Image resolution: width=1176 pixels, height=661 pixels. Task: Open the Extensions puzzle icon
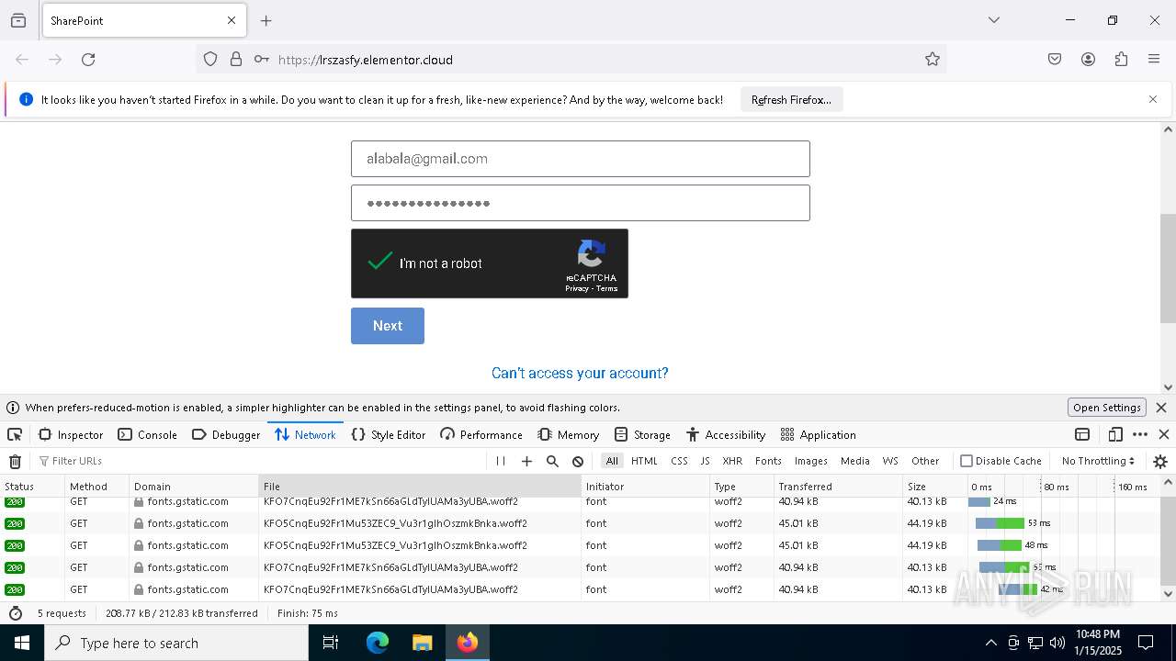click(1121, 60)
